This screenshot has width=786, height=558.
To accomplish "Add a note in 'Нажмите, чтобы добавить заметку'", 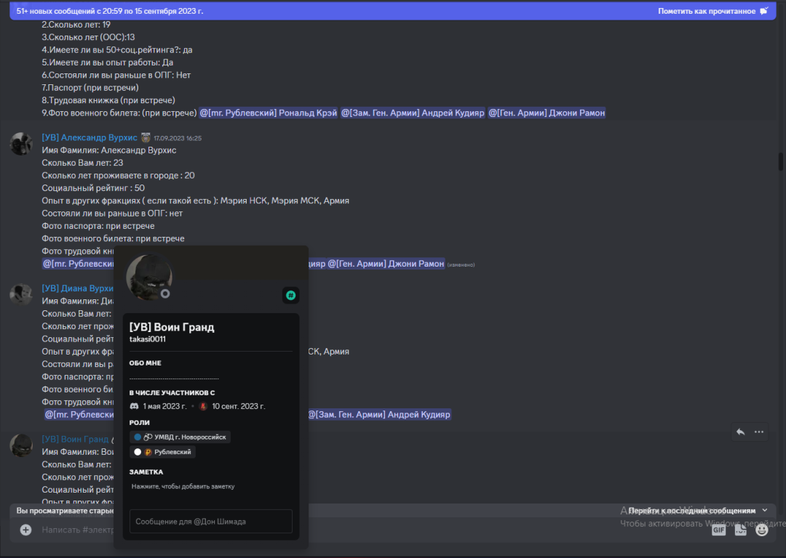I will click(183, 487).
